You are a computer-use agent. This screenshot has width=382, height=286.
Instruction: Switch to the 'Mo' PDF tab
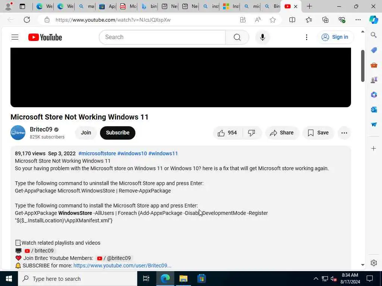point(128,6)
